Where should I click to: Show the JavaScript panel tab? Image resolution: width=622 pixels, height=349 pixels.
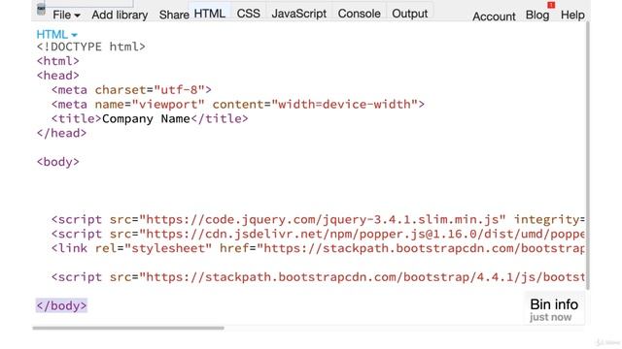298,14
